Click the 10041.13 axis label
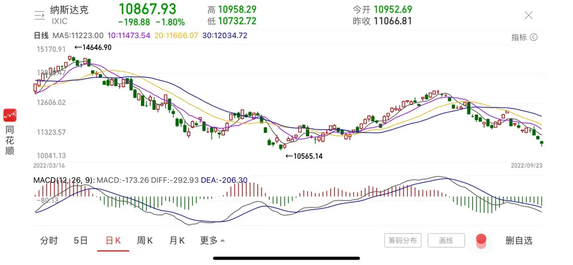Screen dimensions: 573x265 pos(51,156)
